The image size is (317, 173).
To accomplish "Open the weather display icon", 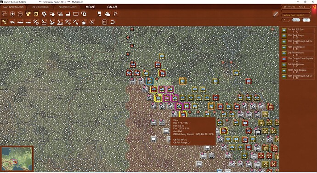I will tap(108, 14).
